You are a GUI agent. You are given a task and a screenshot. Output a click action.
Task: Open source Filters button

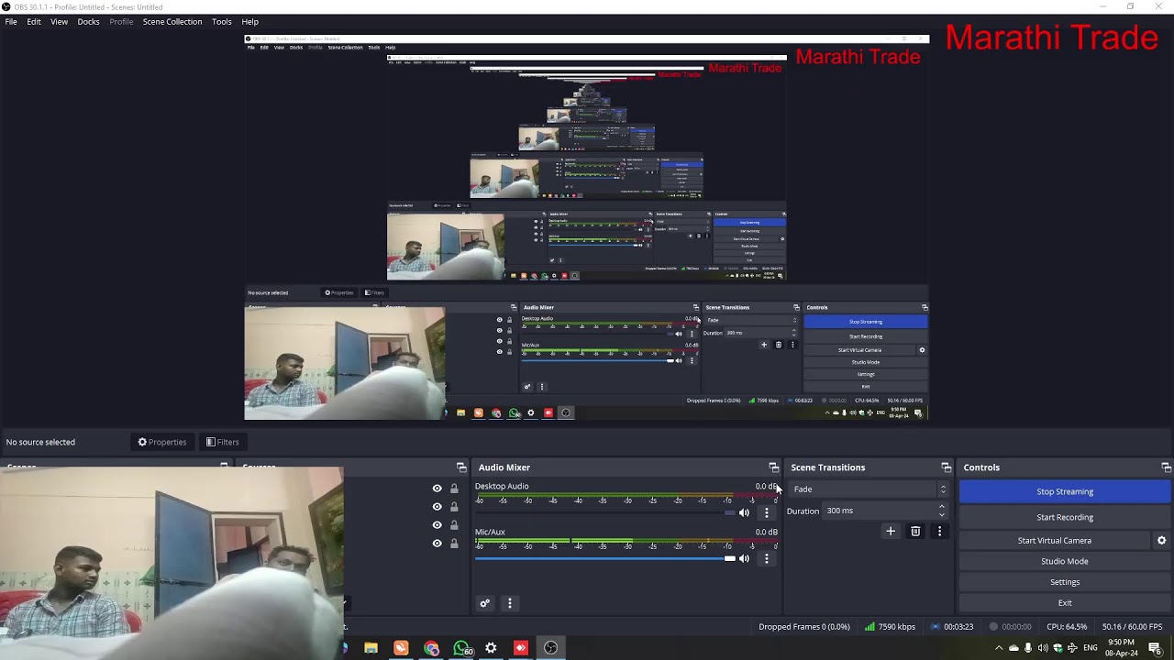(223, 442)
